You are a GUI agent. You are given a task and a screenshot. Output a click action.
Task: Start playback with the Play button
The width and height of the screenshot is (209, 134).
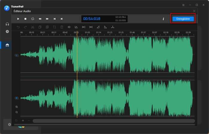pyautogui.click(x=18, y=19)
